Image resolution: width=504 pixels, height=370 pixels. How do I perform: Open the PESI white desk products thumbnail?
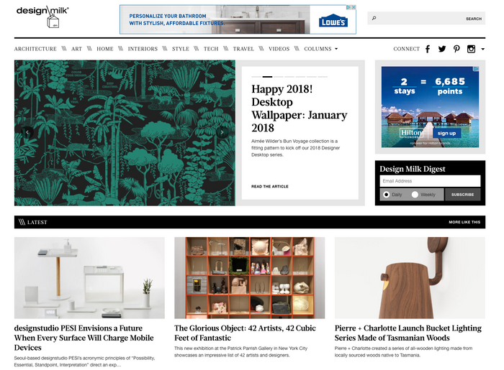[x=89, y=277]
